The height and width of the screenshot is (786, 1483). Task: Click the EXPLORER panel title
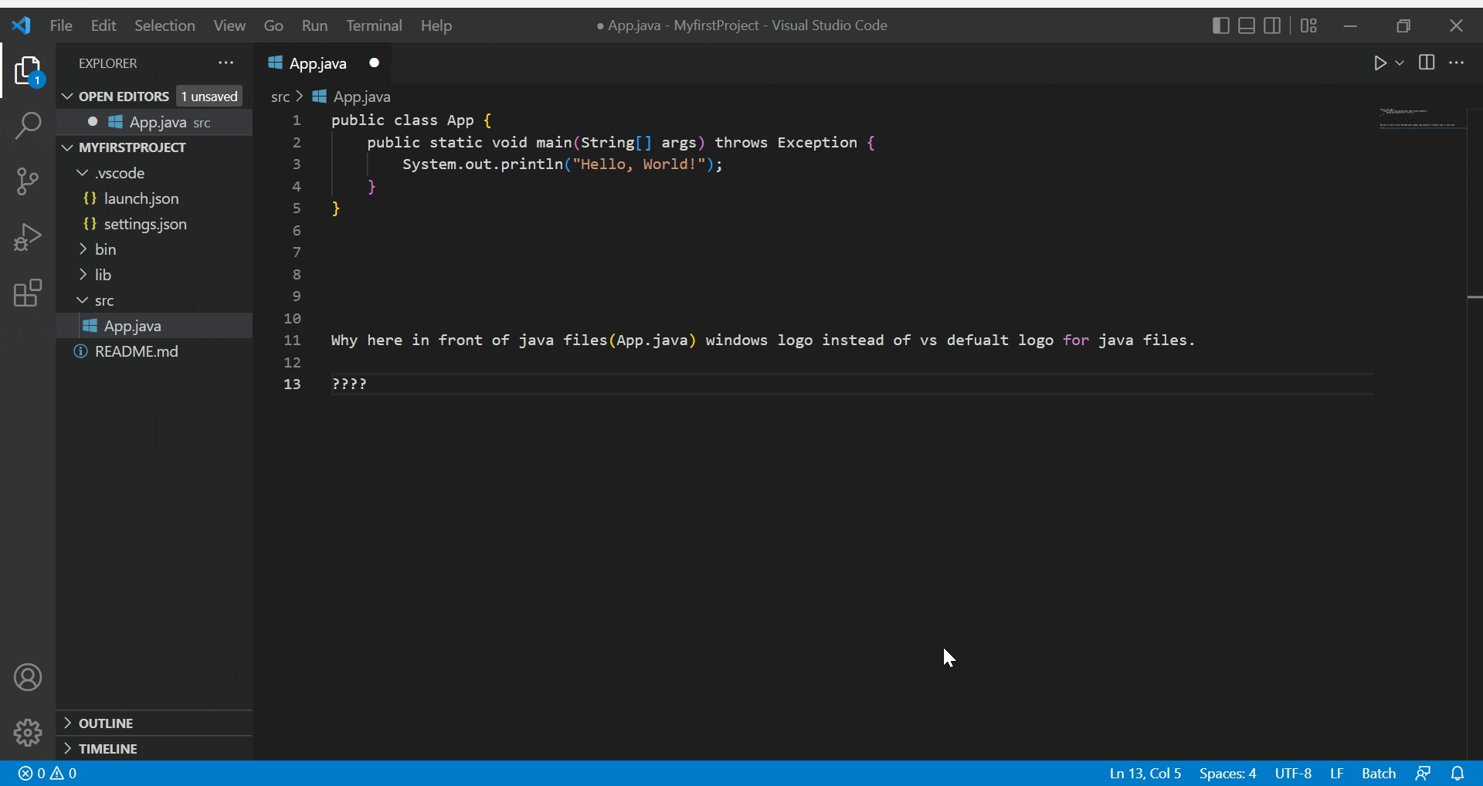108,63
